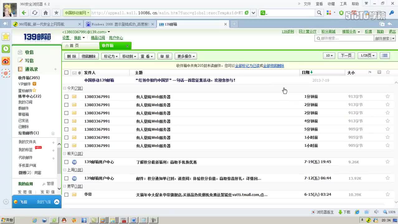Screen dimensions: 398x224
Task: Open 收件箱(205) folder
Action: pyautogui.click(x=29, y=78)
